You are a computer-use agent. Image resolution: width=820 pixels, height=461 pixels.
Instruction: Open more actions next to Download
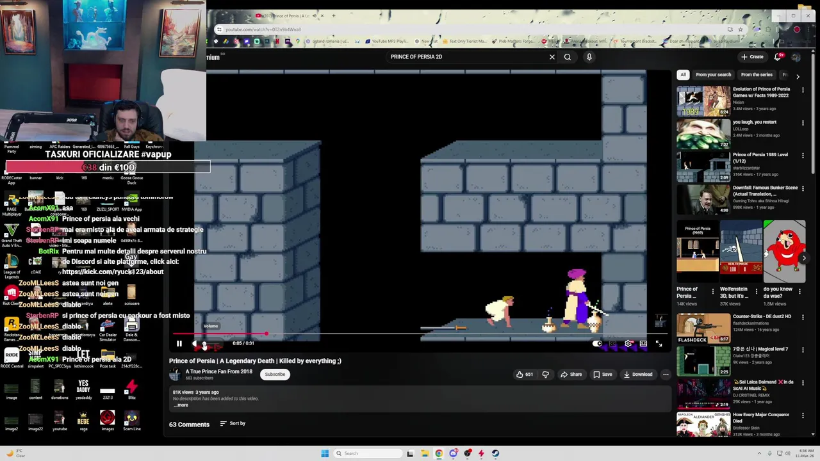(666, 375)
